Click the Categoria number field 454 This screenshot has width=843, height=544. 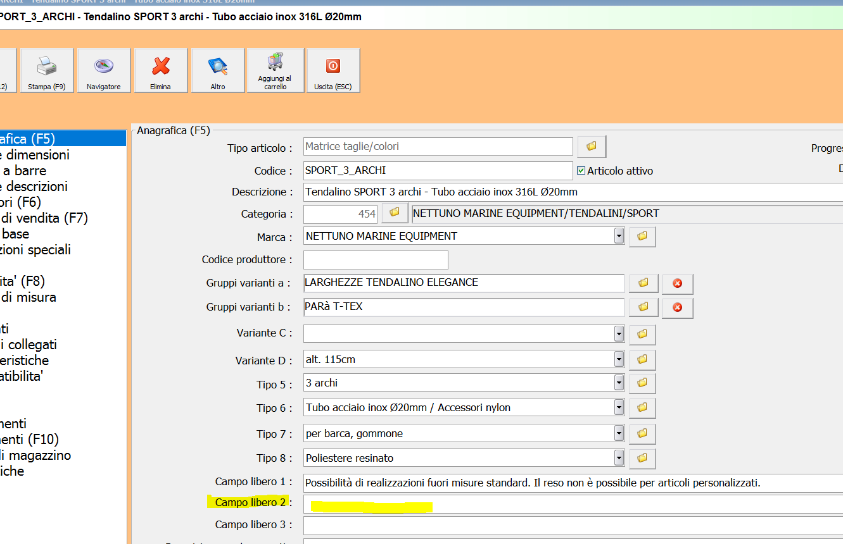[x=341, y=214]
